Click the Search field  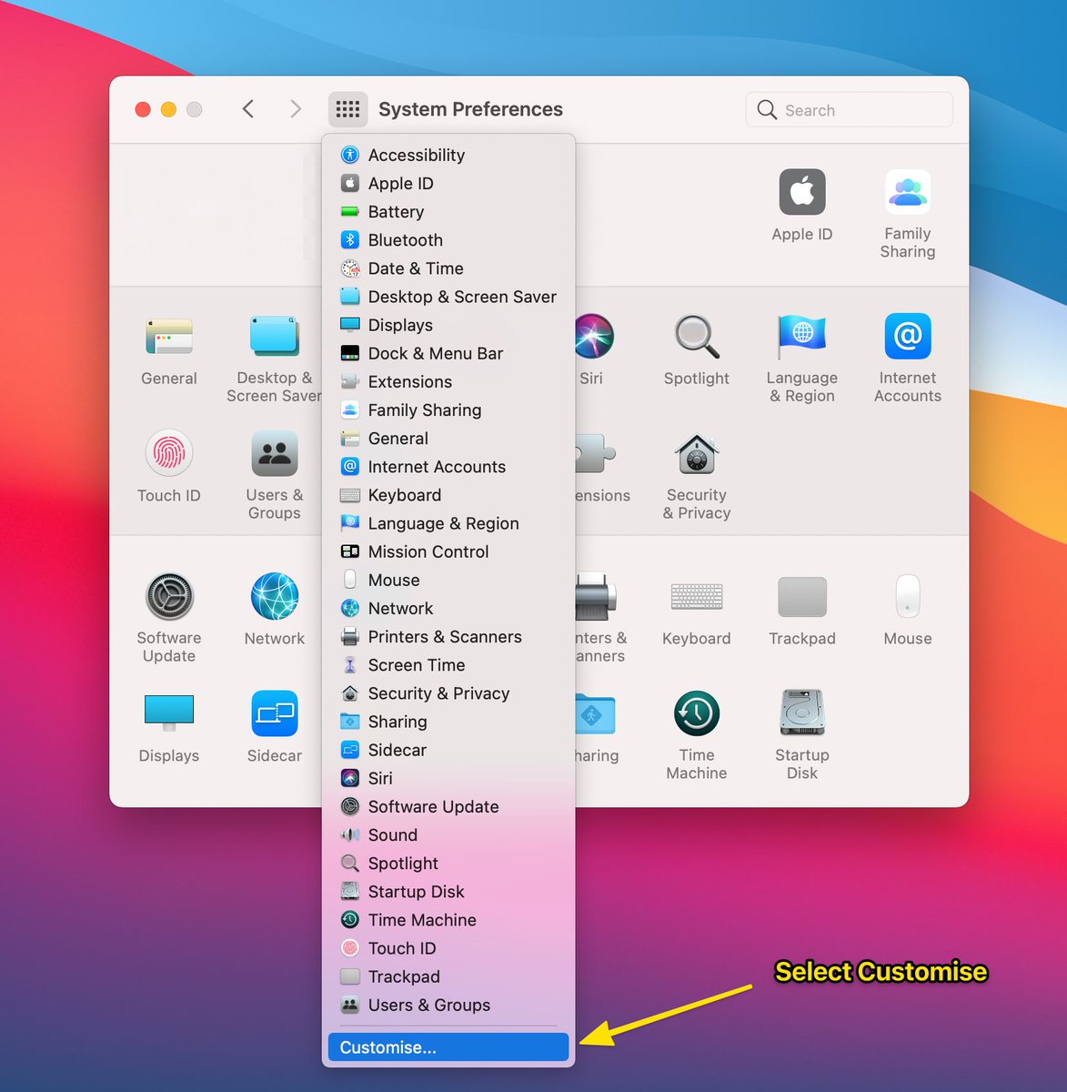(x=850, y=109)
